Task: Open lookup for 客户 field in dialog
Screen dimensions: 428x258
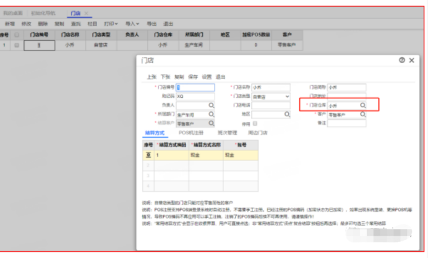Action: 363,115
